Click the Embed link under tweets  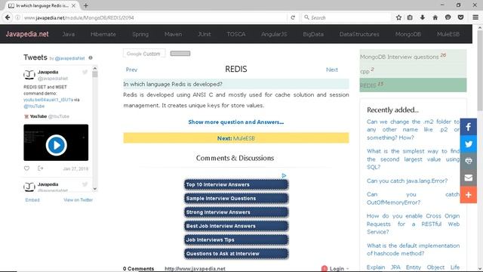(x=32, y=199)
